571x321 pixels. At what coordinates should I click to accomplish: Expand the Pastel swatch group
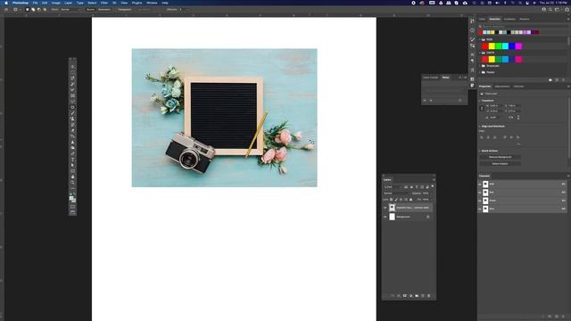coord(480,72)
